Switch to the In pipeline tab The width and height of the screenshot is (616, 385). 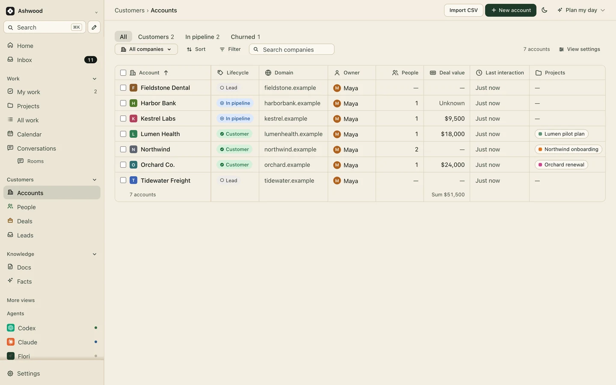(202, 37)
